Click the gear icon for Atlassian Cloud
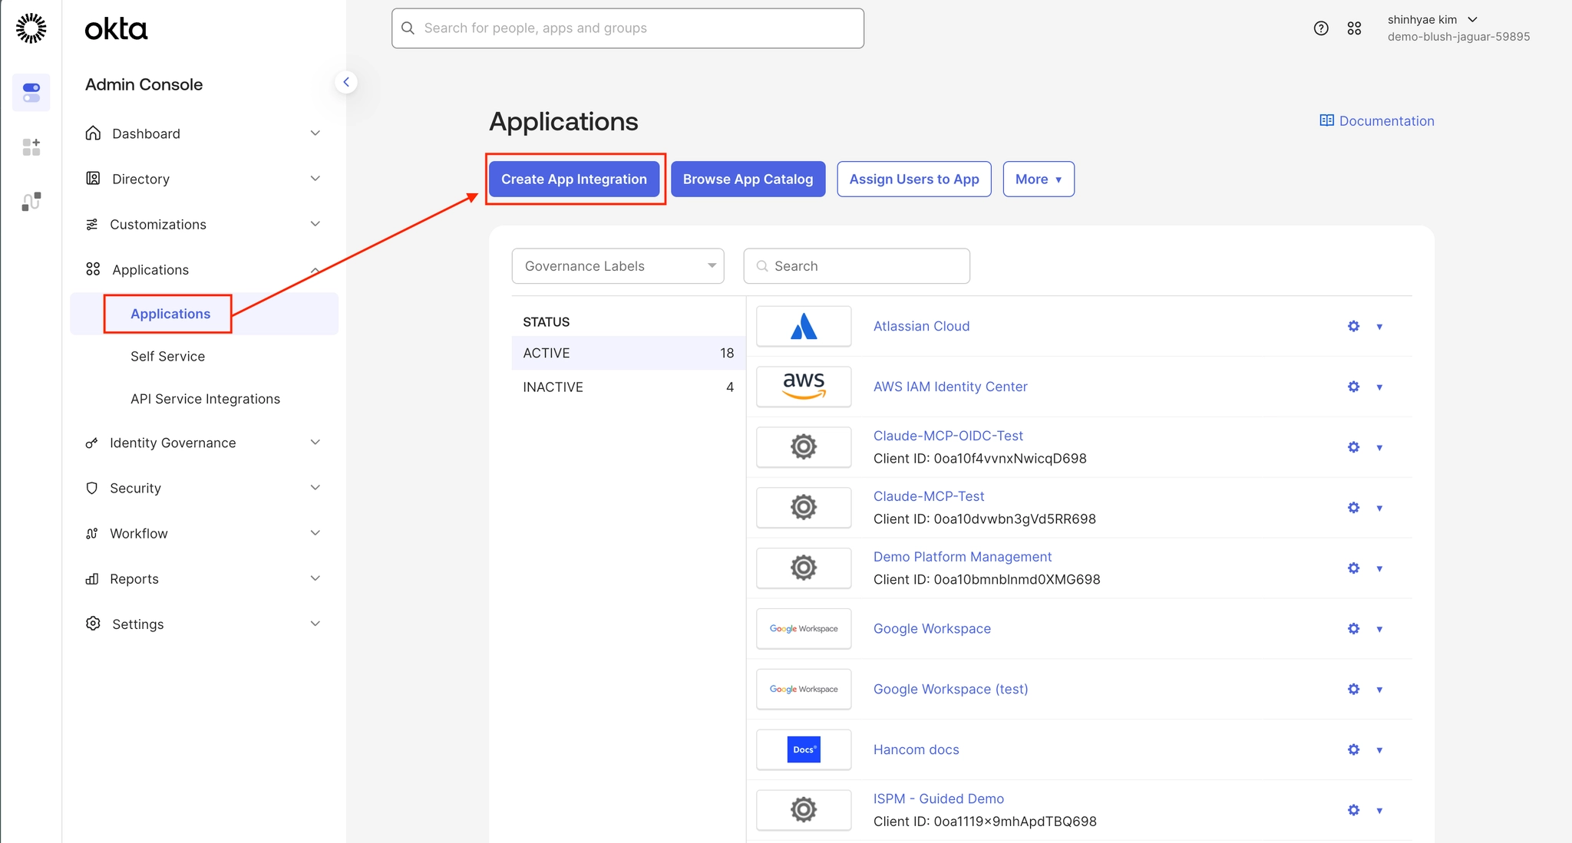The image size is (1572, 843). coord(1353,326)
